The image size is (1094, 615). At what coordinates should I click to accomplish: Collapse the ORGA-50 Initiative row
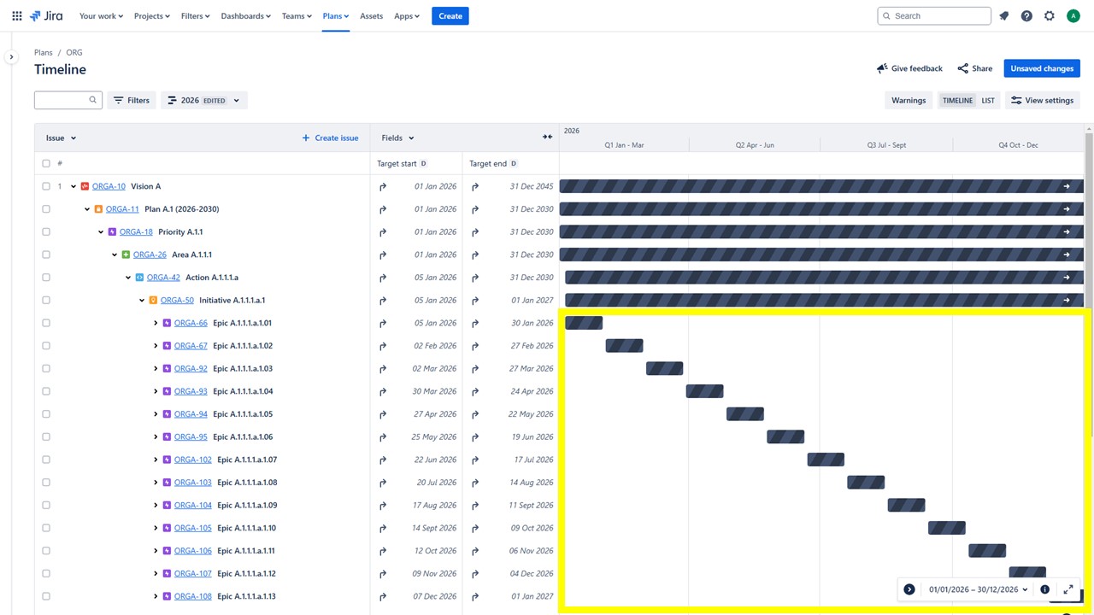point(142,301)
